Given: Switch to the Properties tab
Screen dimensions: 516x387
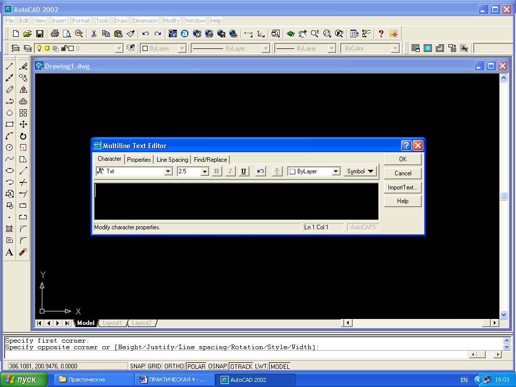Looking at the screenshot, I should pos(139,160).
